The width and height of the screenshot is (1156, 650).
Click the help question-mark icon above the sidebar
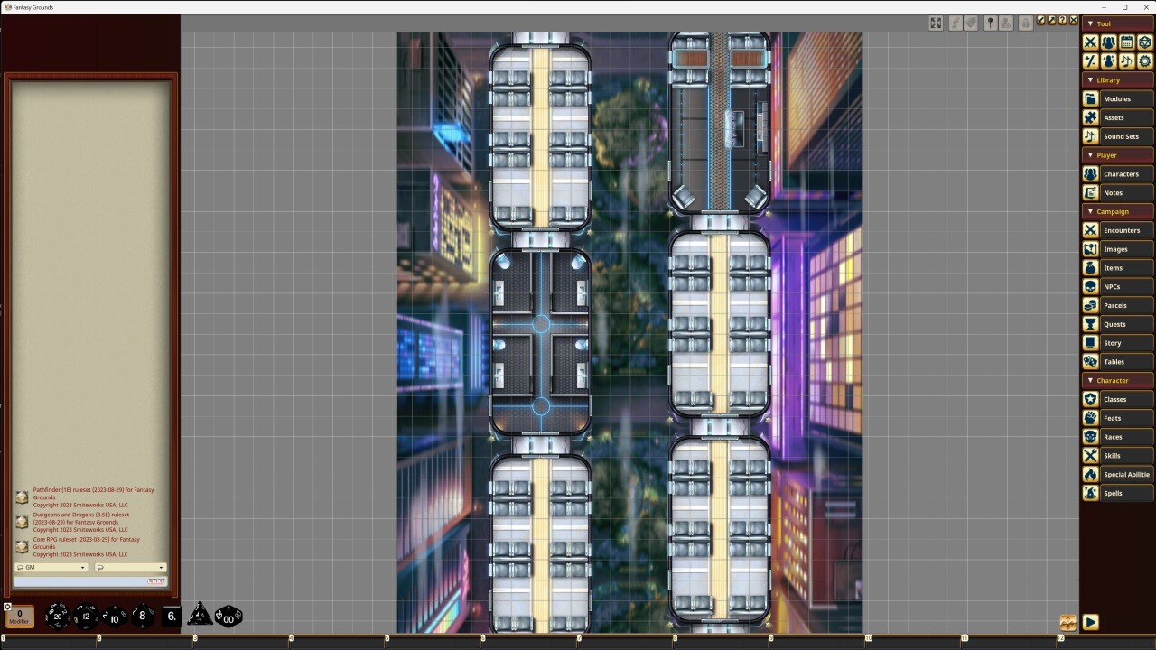(x=1063, y=23)
